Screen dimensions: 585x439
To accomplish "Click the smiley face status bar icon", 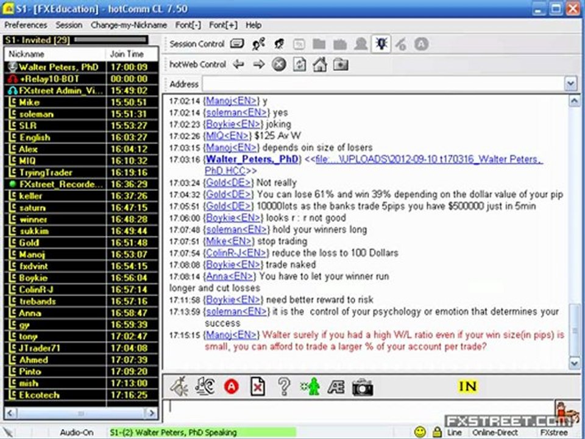I will point(420,432).
